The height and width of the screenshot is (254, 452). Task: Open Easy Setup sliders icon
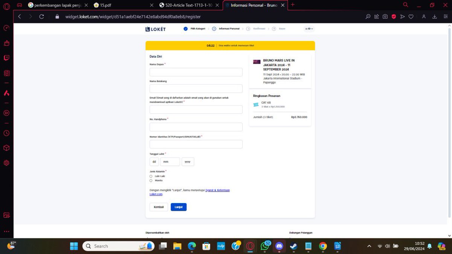point(445,17)
